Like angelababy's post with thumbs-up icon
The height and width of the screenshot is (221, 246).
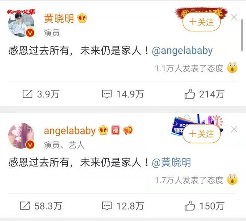tap(189, 206)
